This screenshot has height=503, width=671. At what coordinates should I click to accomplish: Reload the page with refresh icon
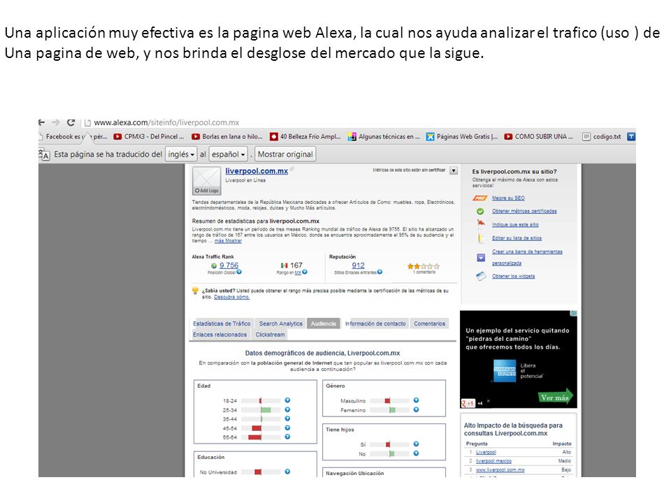(71, 122)
